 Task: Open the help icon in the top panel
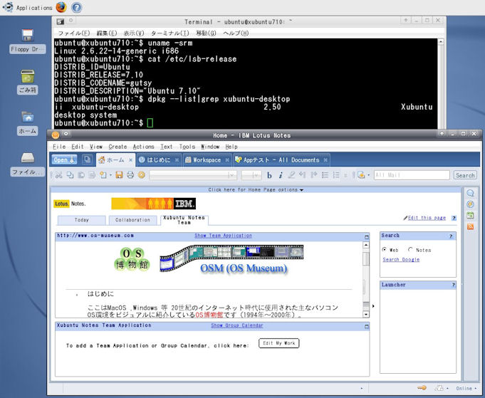[x=77, y=7]
